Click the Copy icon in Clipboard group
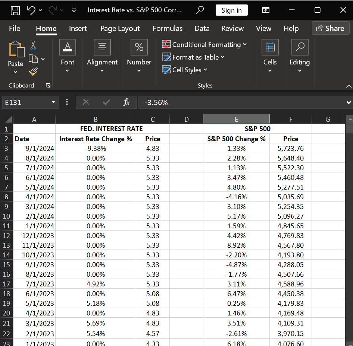Screen dimensions: 353x346 33,58
